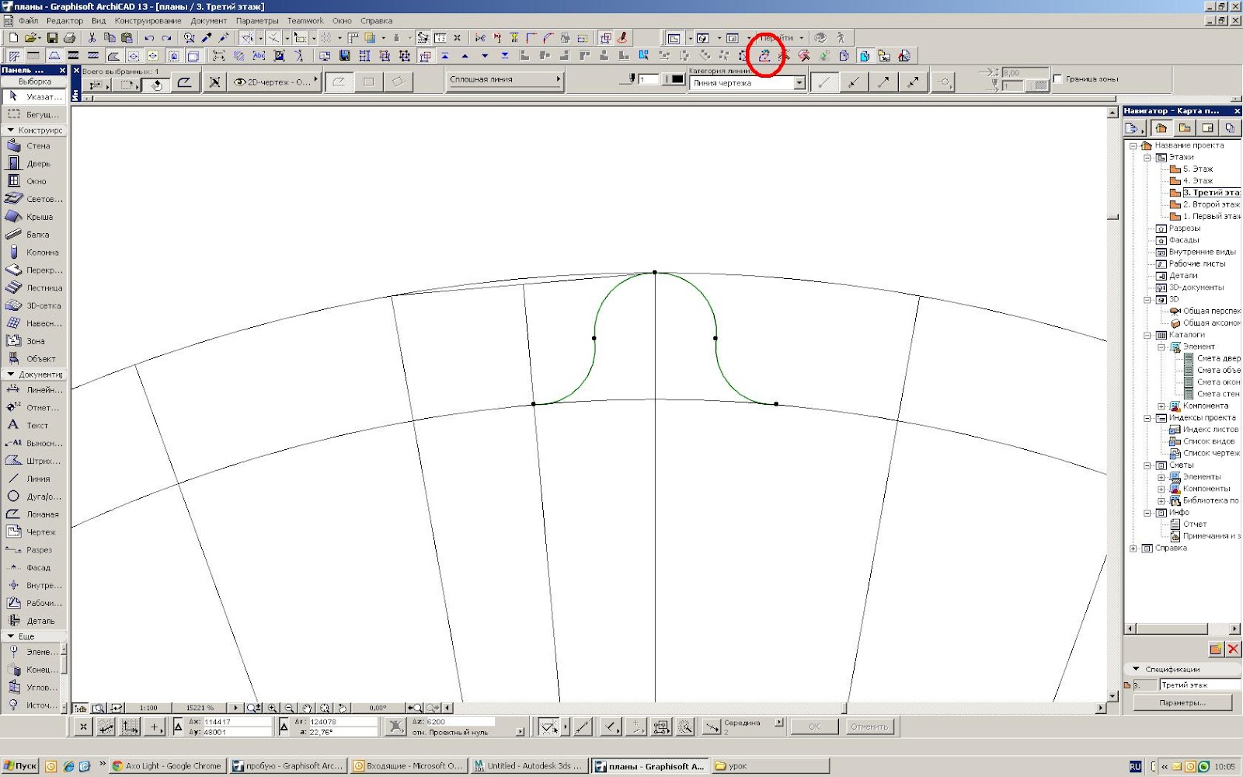Open the Пуск start button

tap(20, 766)
